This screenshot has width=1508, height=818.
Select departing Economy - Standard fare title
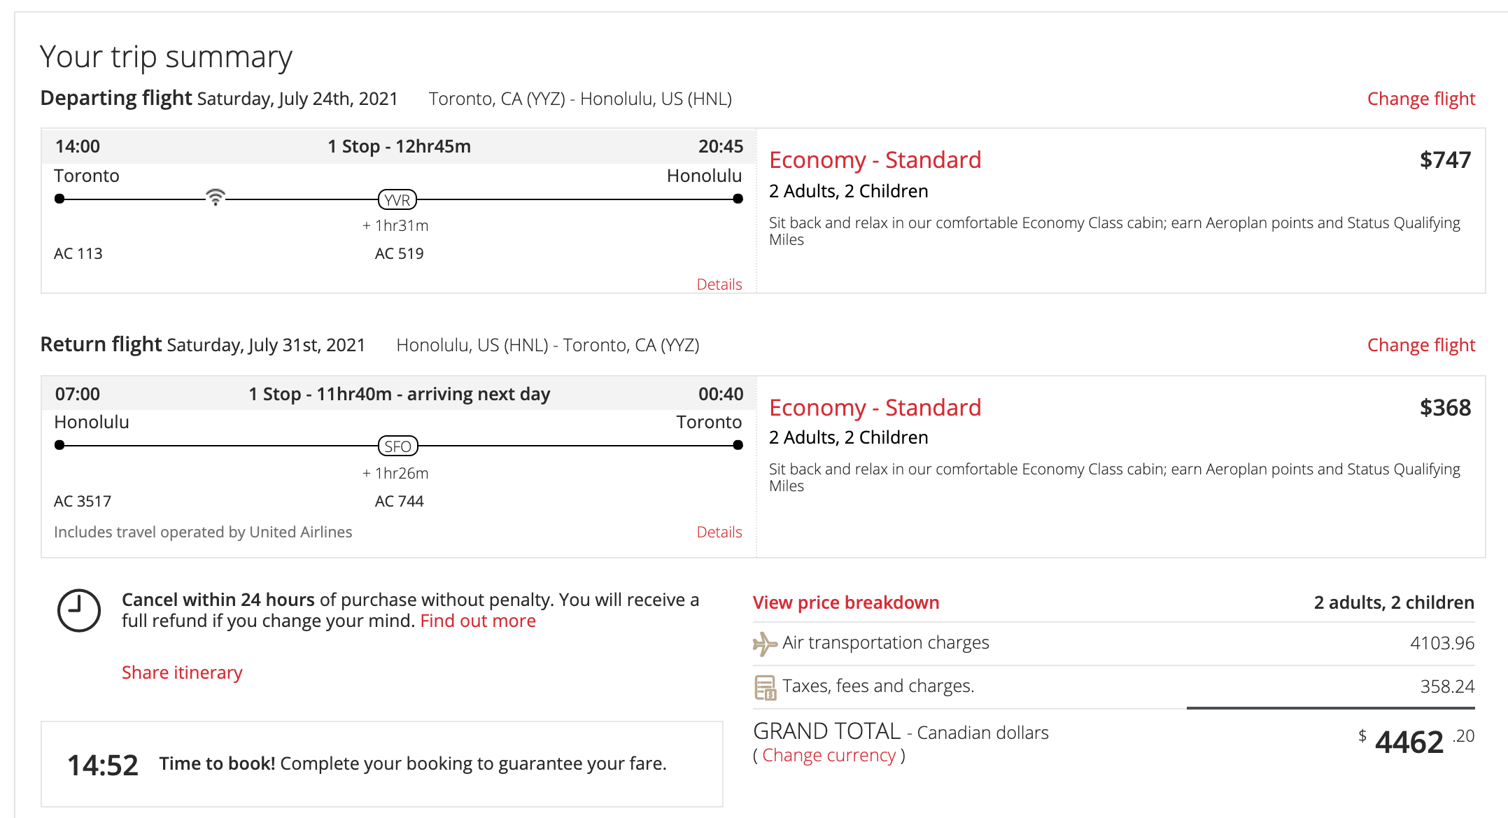[x=875, y=160]
